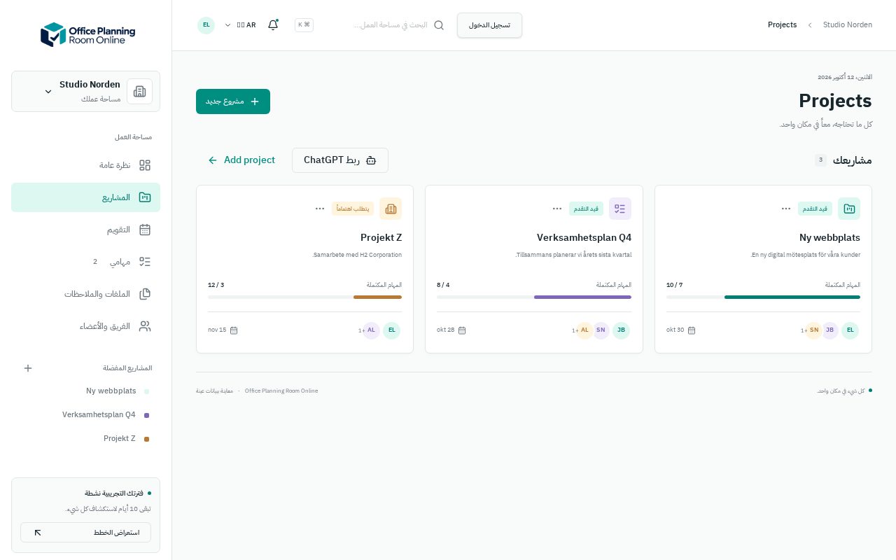Open مهامي in the sidebar

pyautogui.click(x=85, y=262)
